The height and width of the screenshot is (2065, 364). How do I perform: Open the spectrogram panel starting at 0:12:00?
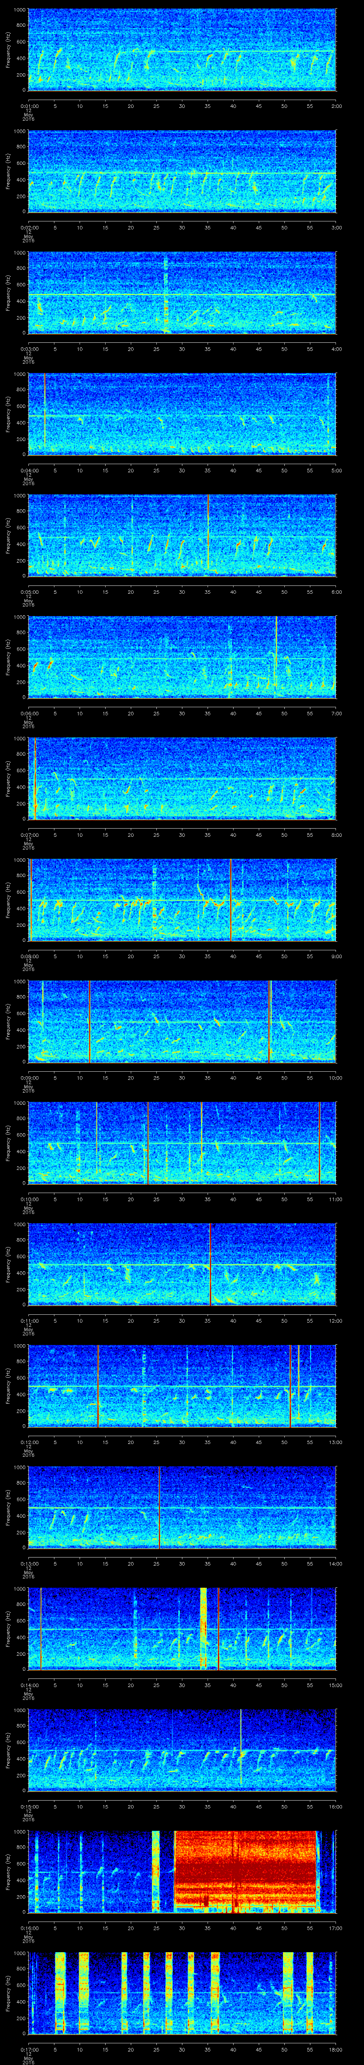(182, 1385)
